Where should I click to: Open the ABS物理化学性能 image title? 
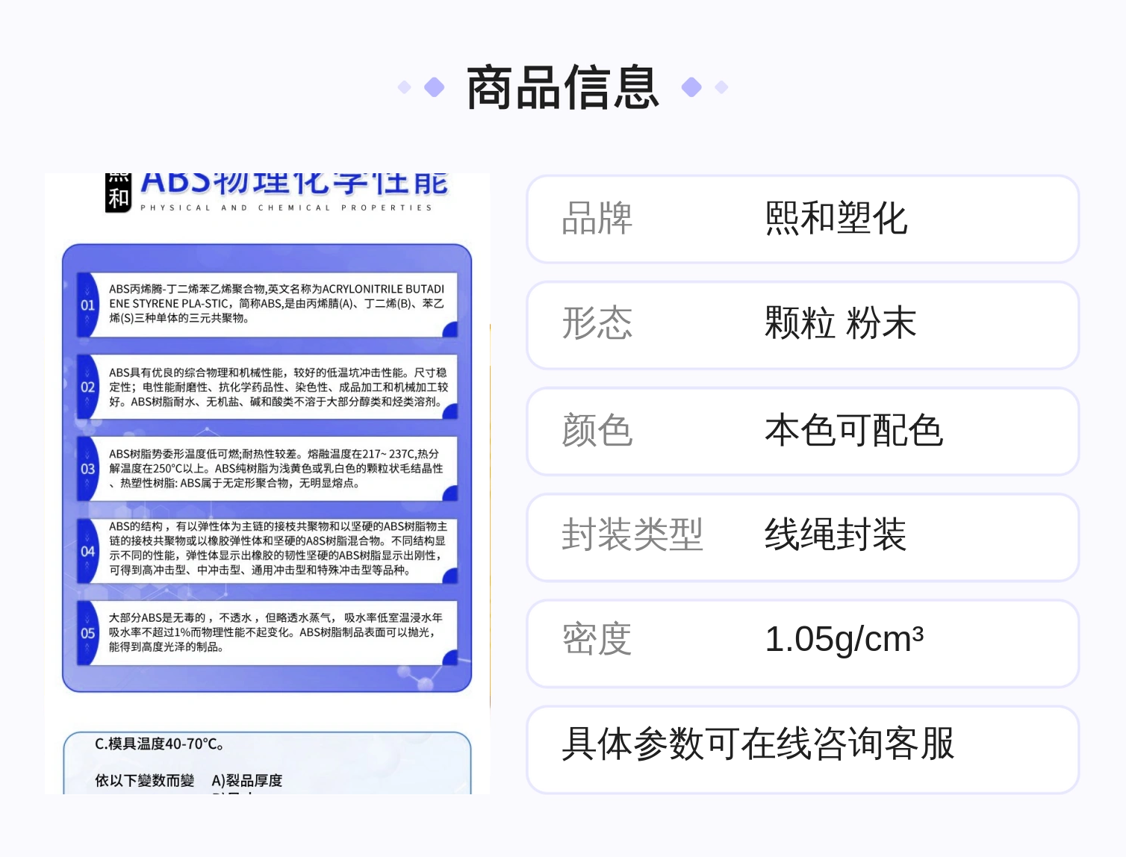pyautogui.click(x=294, y=184)
